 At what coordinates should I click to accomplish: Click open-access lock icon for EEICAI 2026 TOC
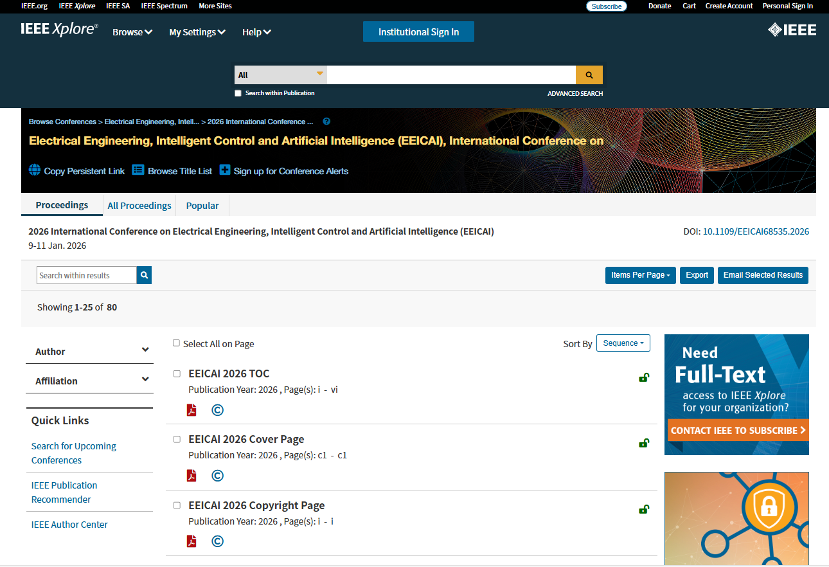tap(643, 377)
